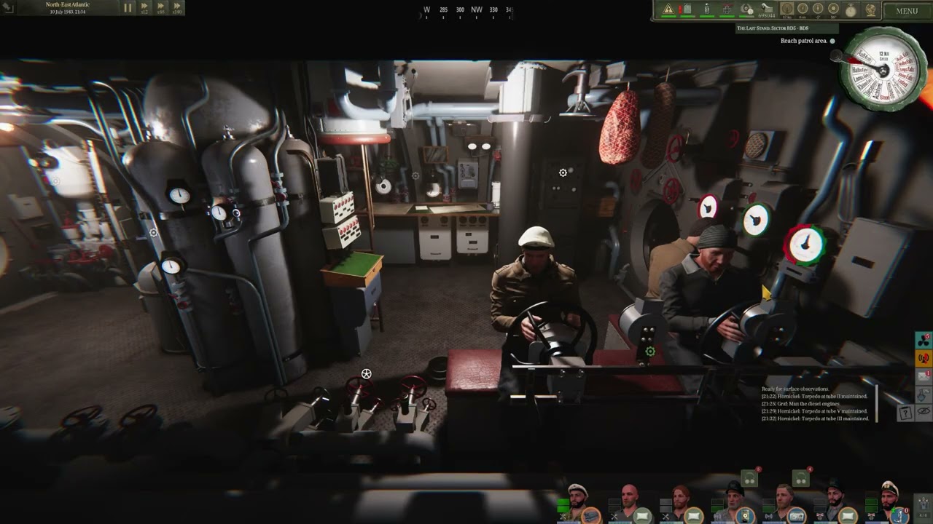
Task: Click the gear interaction marker on pillar
Action: click(x=563, y=172)
